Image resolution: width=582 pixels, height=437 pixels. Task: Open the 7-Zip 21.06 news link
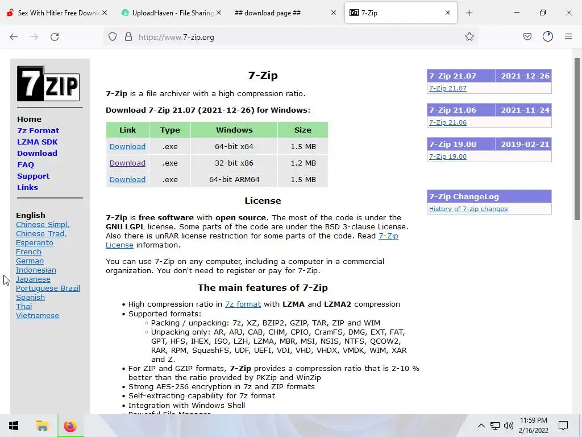point(448,122)
